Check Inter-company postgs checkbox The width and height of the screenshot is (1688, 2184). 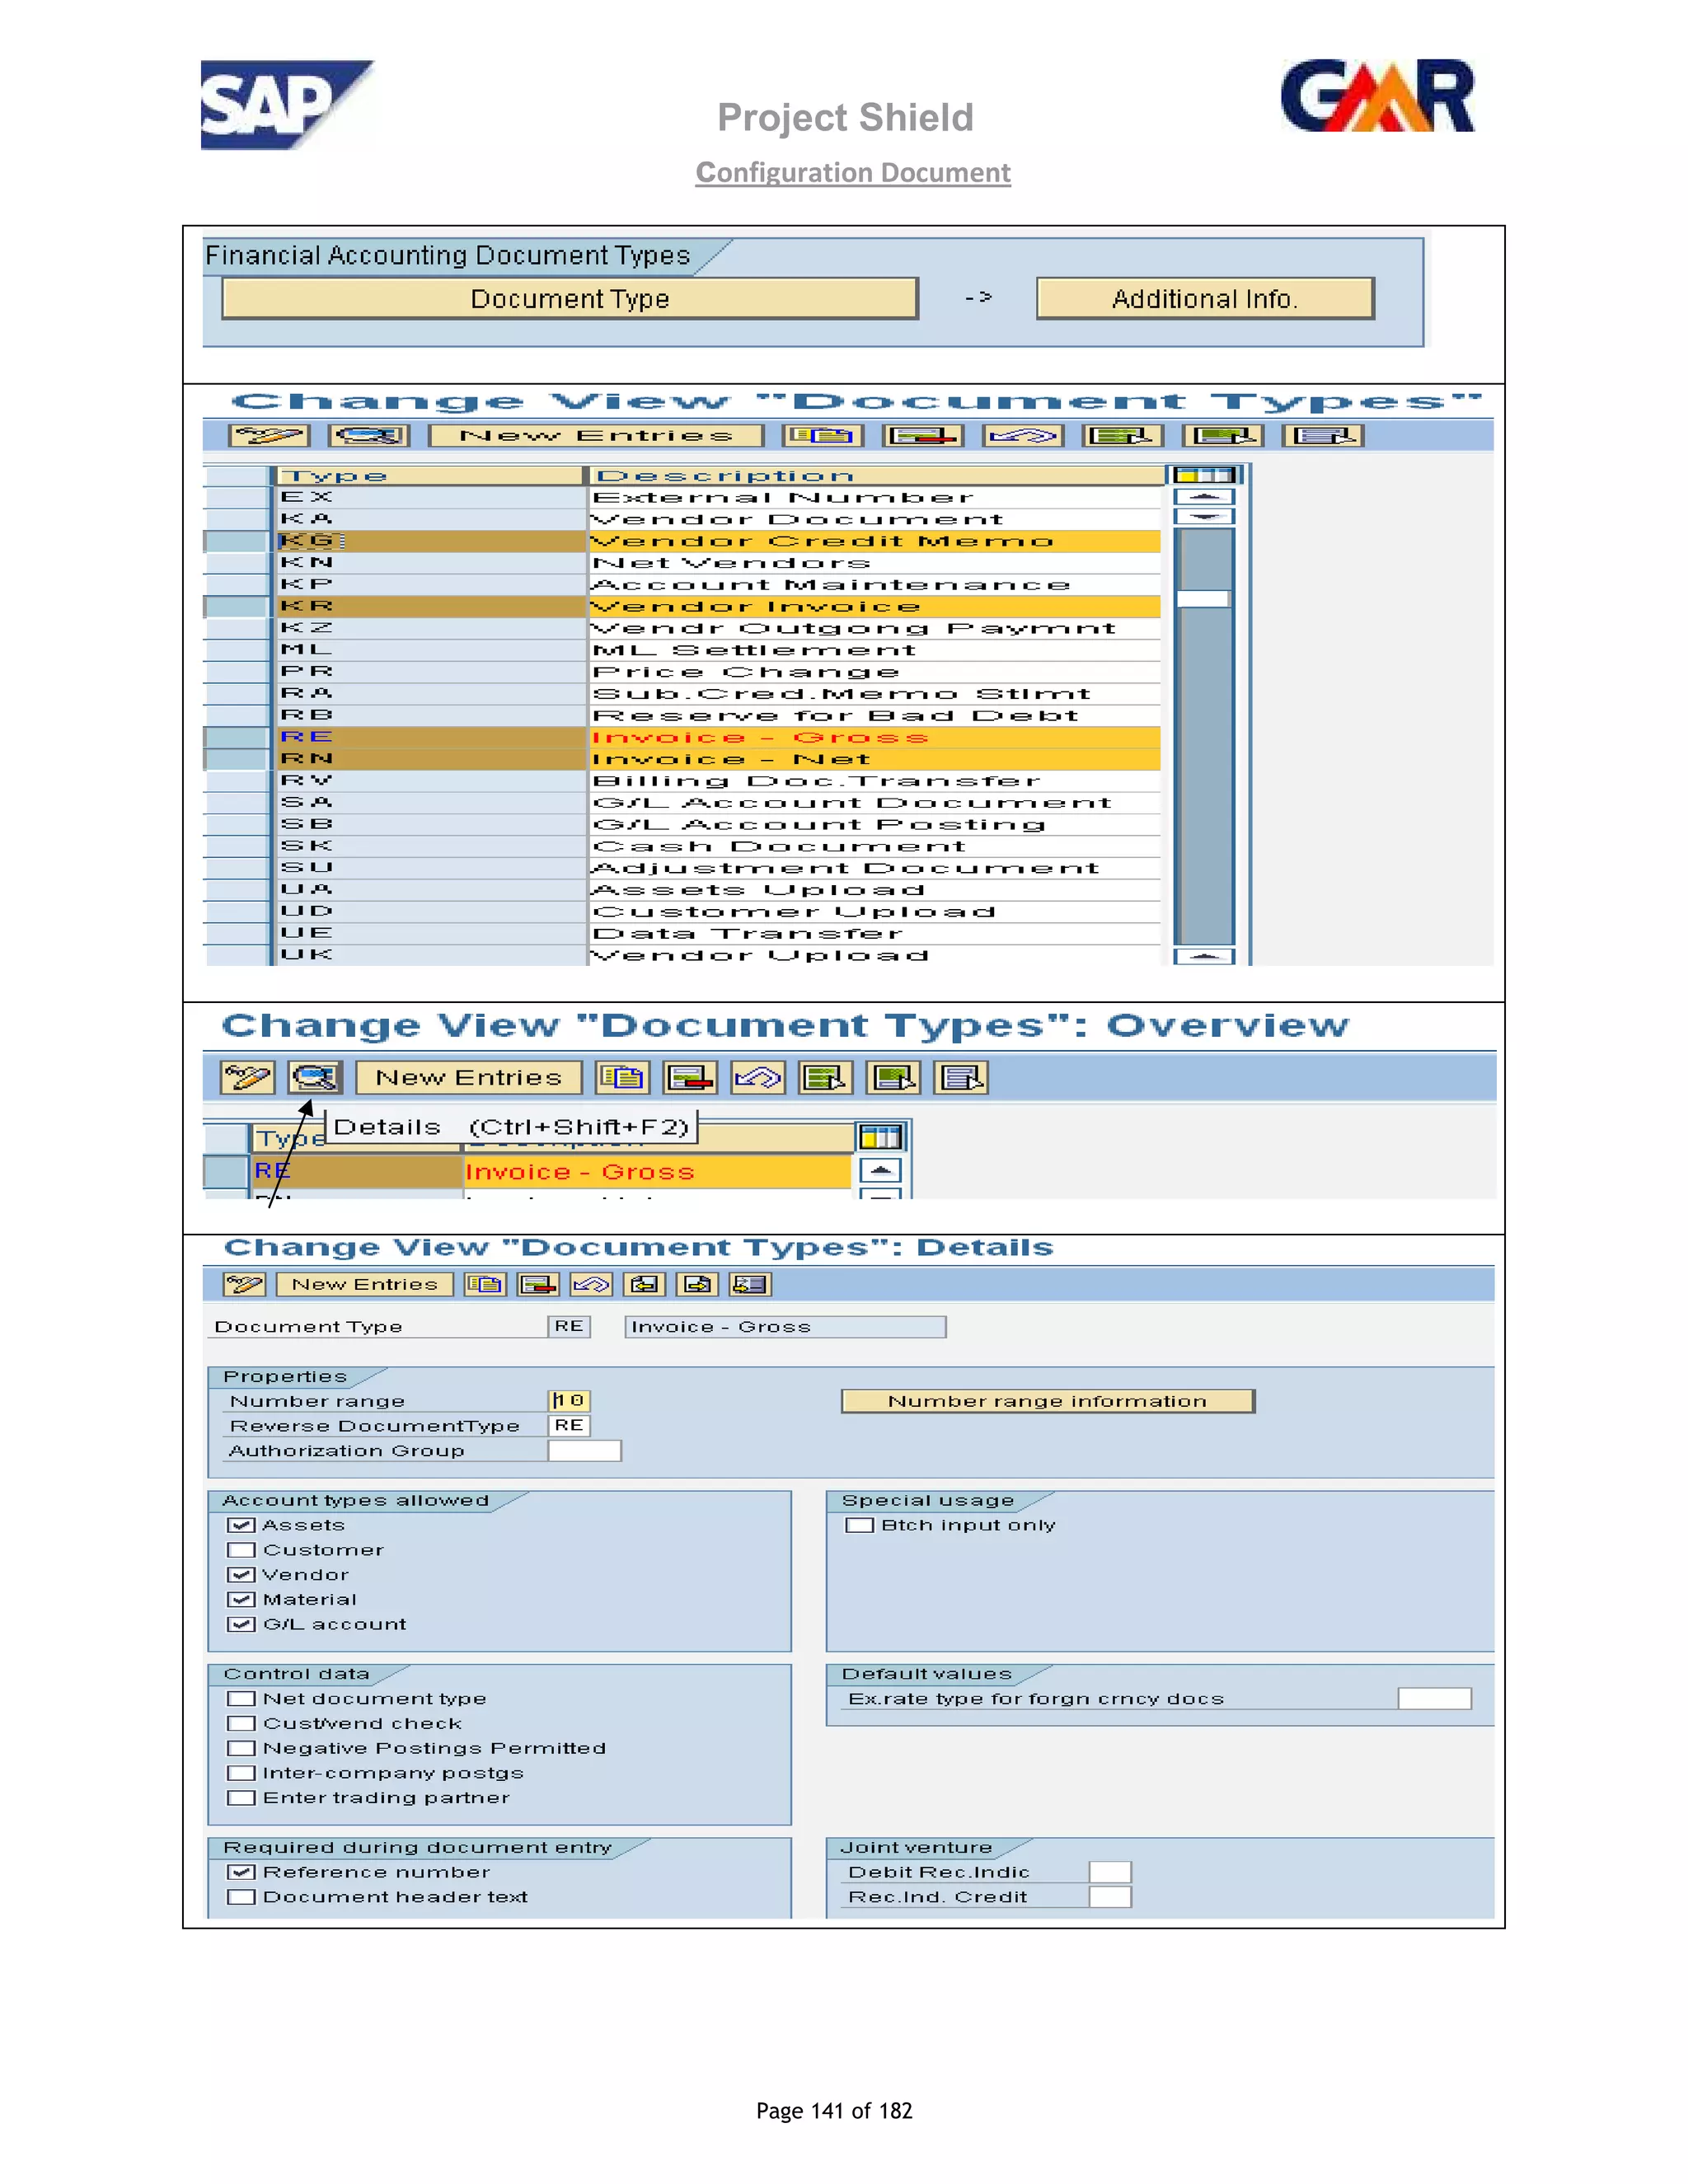coord(241,1773)
